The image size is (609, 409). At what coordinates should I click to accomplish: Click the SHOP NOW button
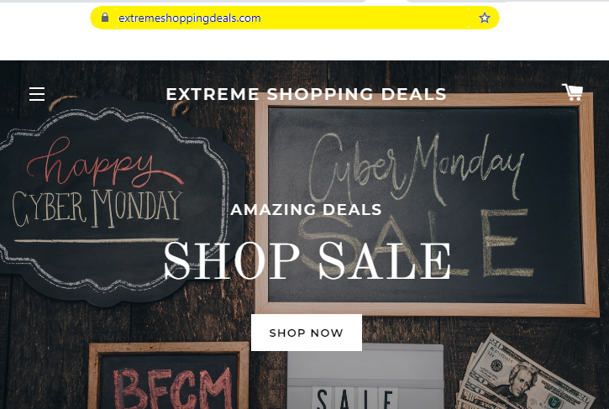(x=307, y=333)
